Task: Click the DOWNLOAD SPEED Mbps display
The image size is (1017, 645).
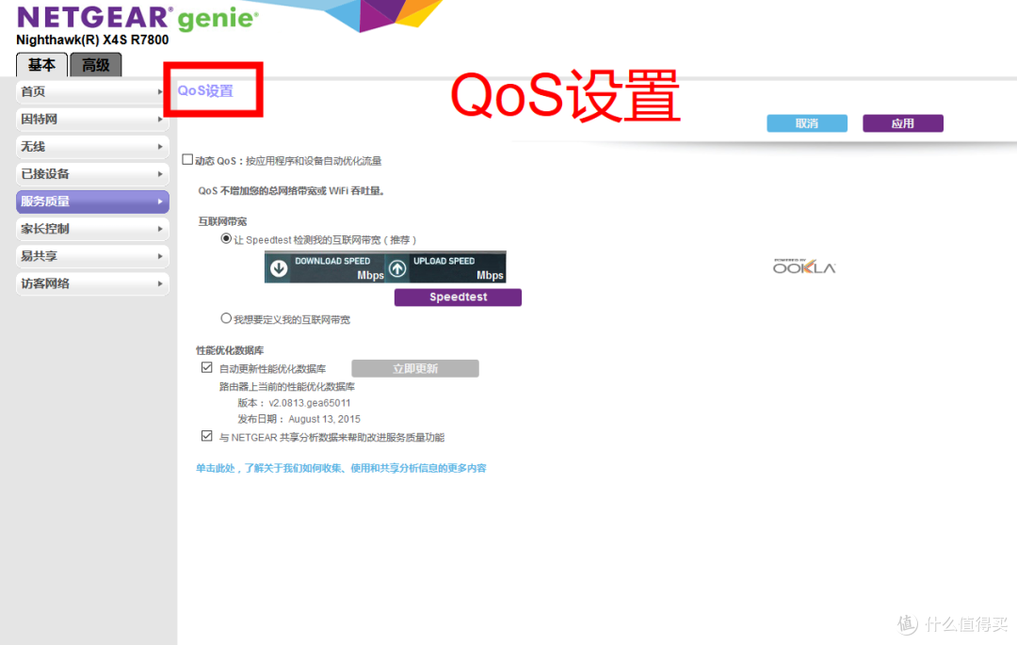Action: (x=326, y=267)
